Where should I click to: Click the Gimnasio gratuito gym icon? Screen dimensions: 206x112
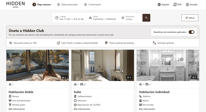click(154, 43)
